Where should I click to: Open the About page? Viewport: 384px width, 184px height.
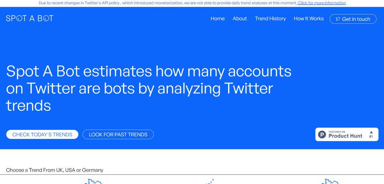tap(240, 18)
